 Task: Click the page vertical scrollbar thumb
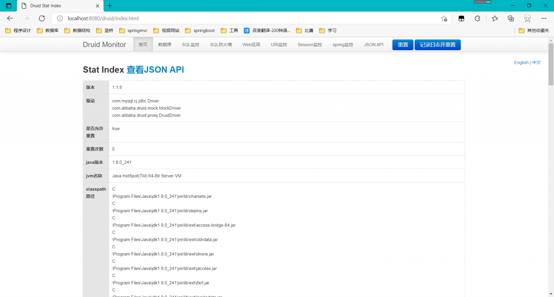pos(551,64)
